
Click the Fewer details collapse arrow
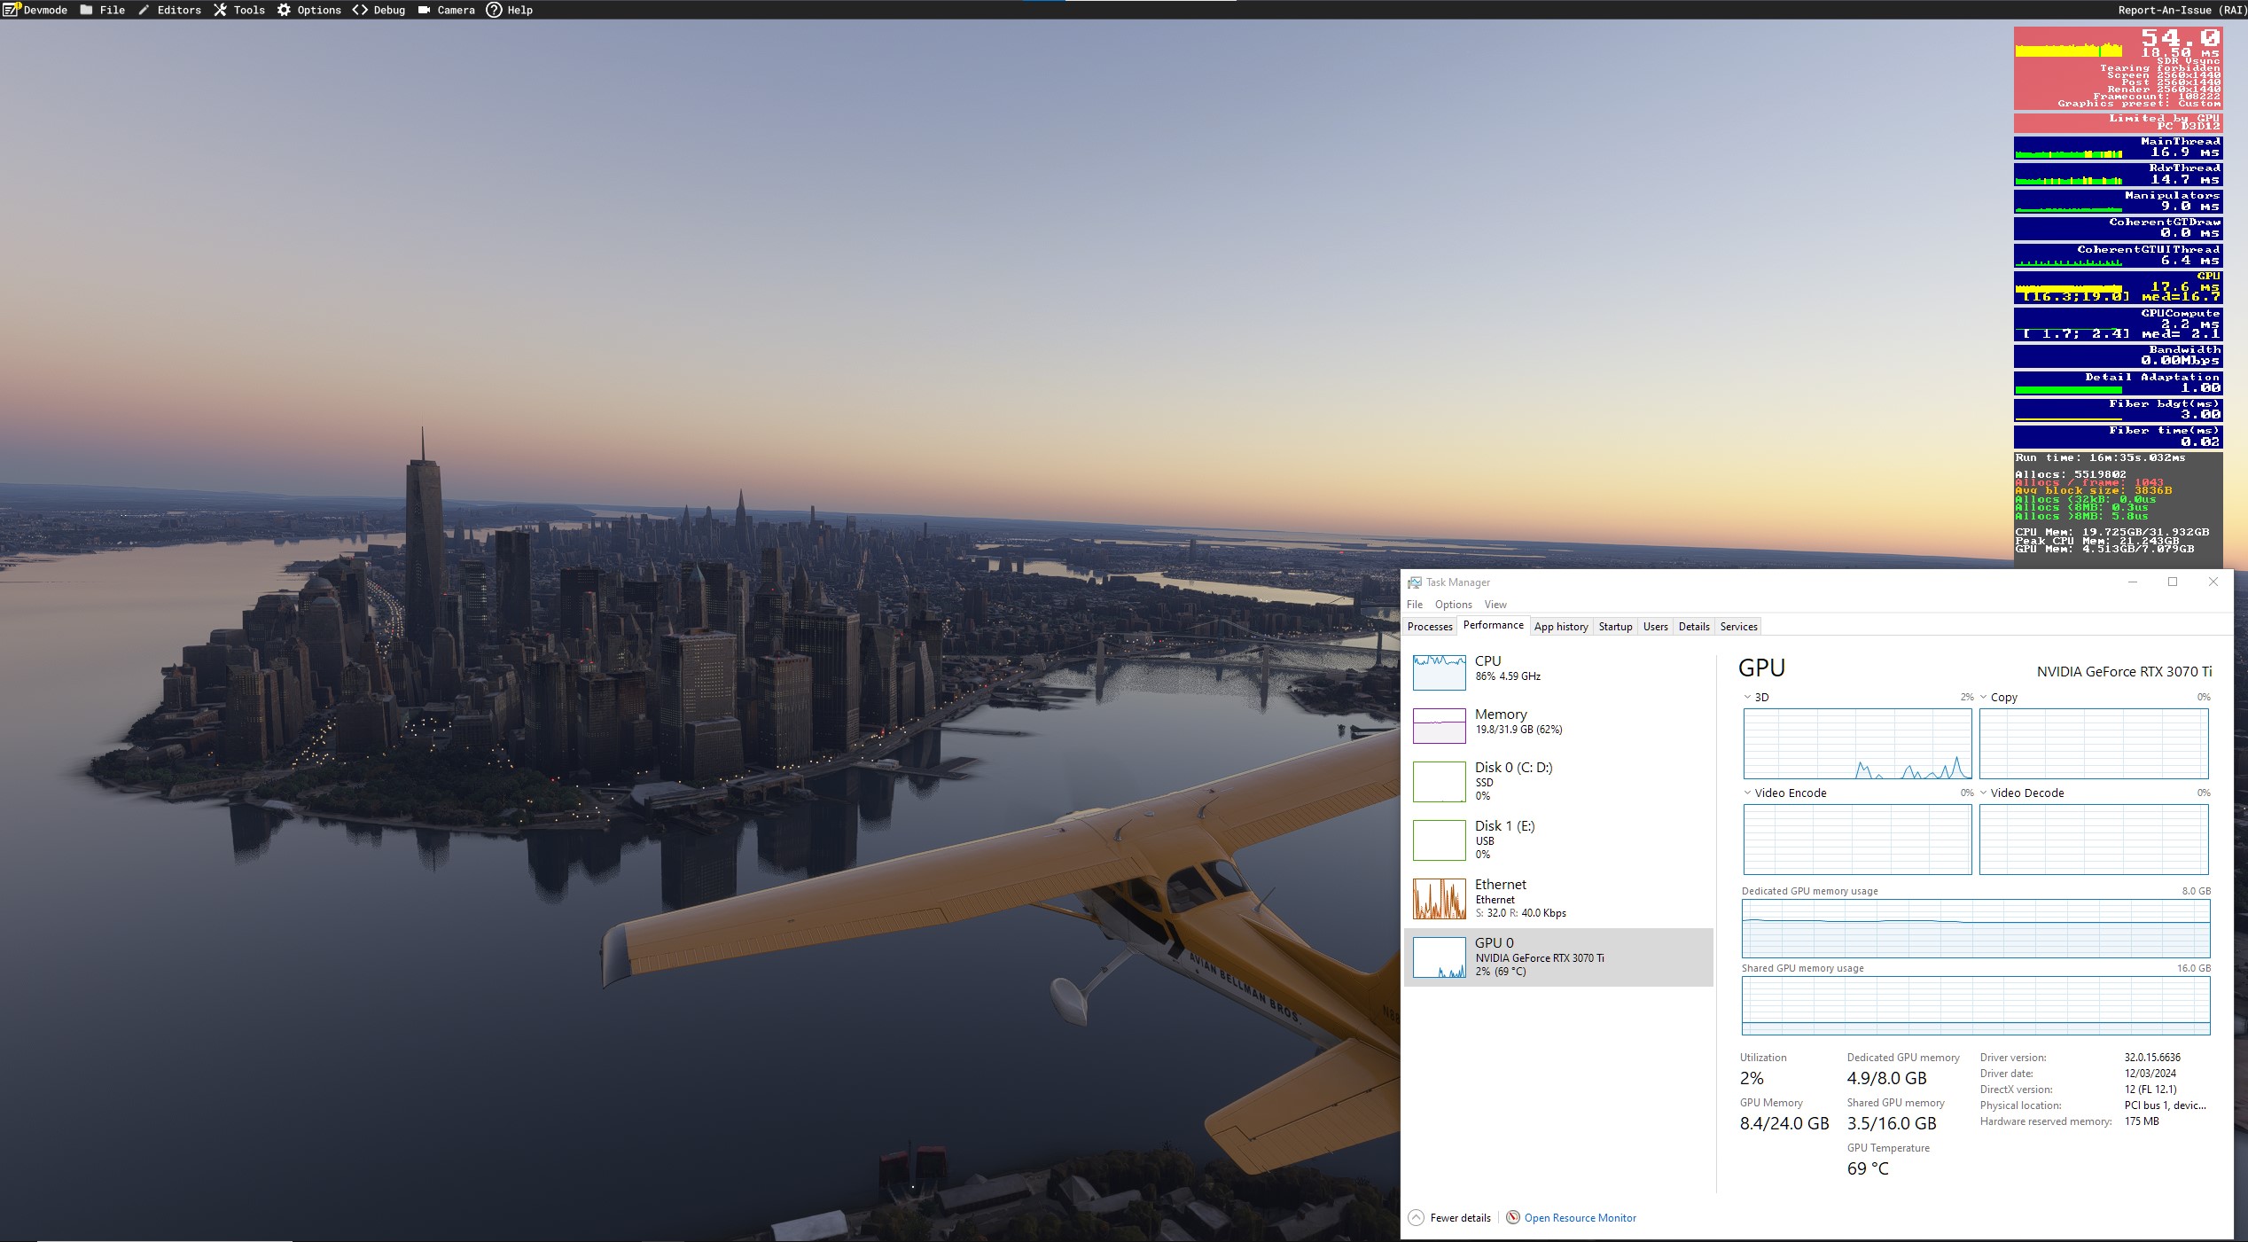click(1417, 1217)
